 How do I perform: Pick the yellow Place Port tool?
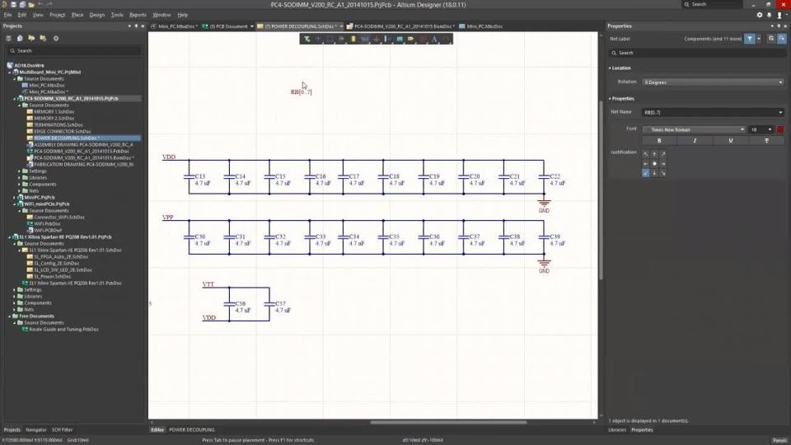click(411, 39)
